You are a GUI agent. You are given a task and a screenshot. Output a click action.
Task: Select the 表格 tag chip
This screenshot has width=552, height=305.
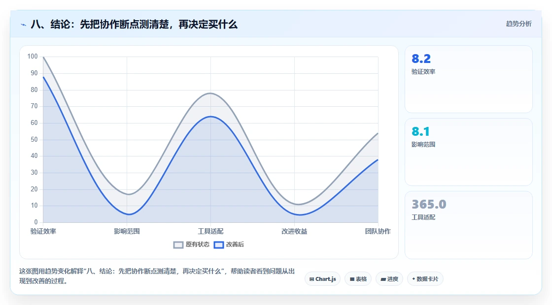coord(358,279)
